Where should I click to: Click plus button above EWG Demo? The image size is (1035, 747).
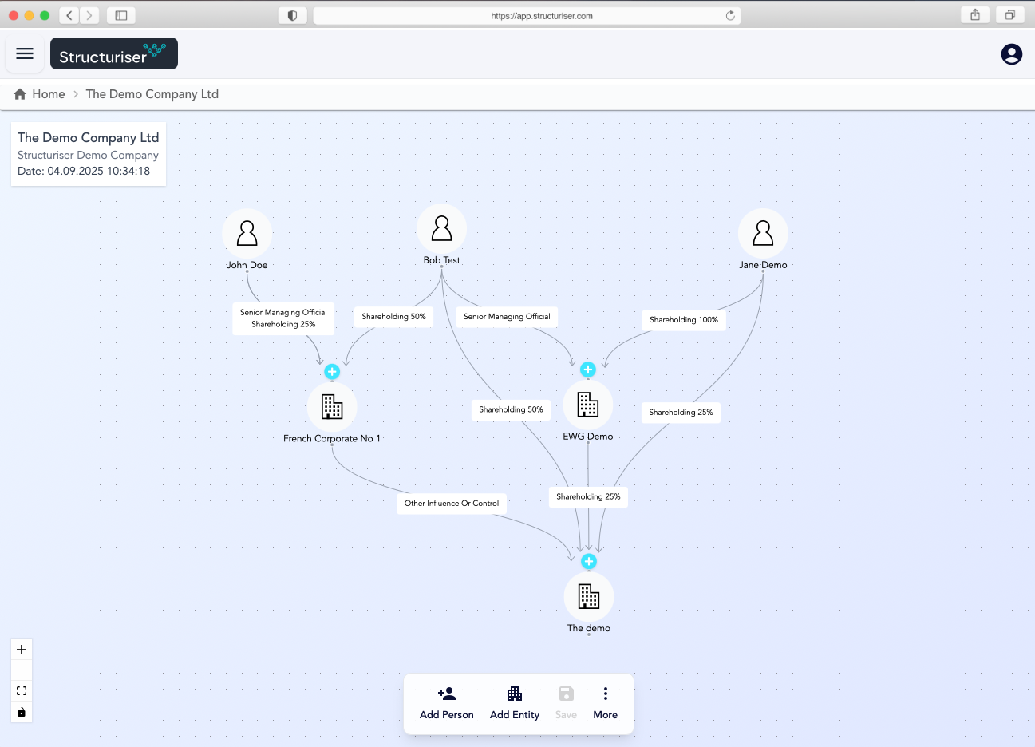588,370
